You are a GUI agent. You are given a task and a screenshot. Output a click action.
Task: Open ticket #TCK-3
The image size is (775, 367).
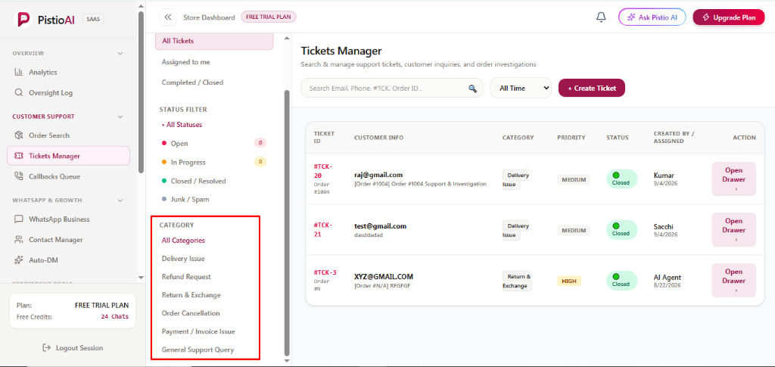point(325,272)
